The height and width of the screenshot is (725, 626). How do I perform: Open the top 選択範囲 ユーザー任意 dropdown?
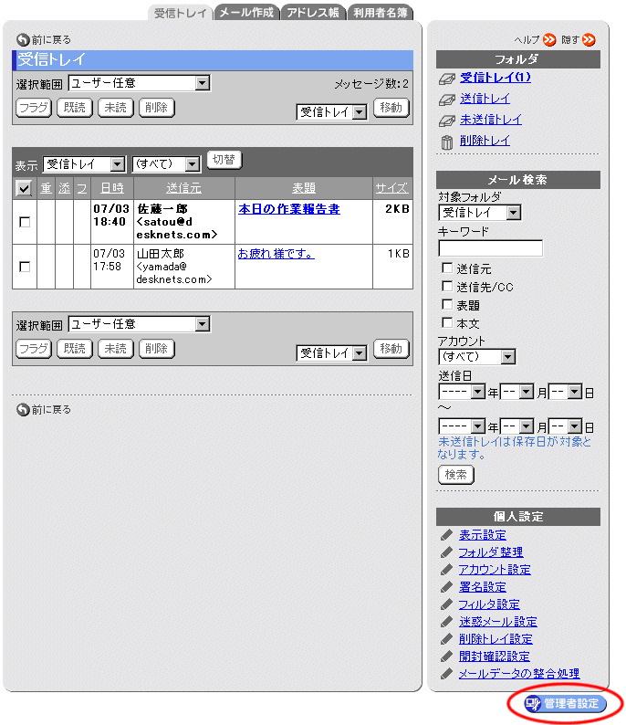[139, 83]
